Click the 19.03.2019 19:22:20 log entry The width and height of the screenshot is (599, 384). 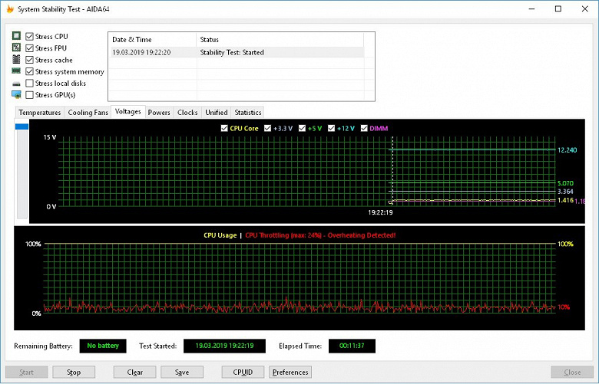[x=141, y=53]
